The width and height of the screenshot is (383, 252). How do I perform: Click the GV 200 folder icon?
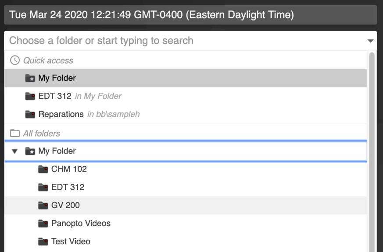43,205
